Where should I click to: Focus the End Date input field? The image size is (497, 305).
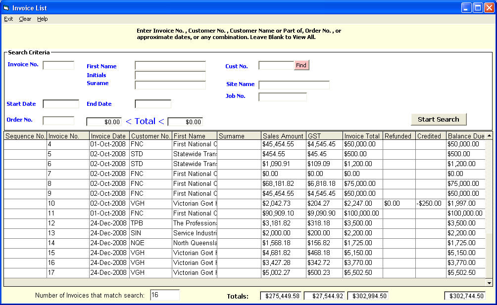tap(153, 104)
